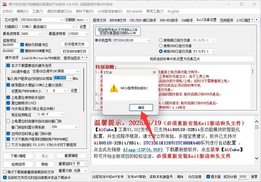This screenshot has height=182, width=261.
Task: Click the IRC frequency 11.0592 input field
Action: tap(61, 78)
